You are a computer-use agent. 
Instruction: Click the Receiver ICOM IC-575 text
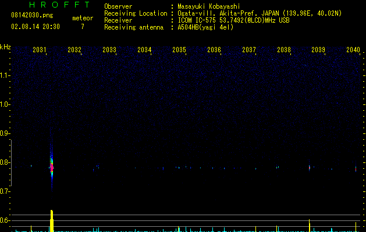[x=233, y=20]
